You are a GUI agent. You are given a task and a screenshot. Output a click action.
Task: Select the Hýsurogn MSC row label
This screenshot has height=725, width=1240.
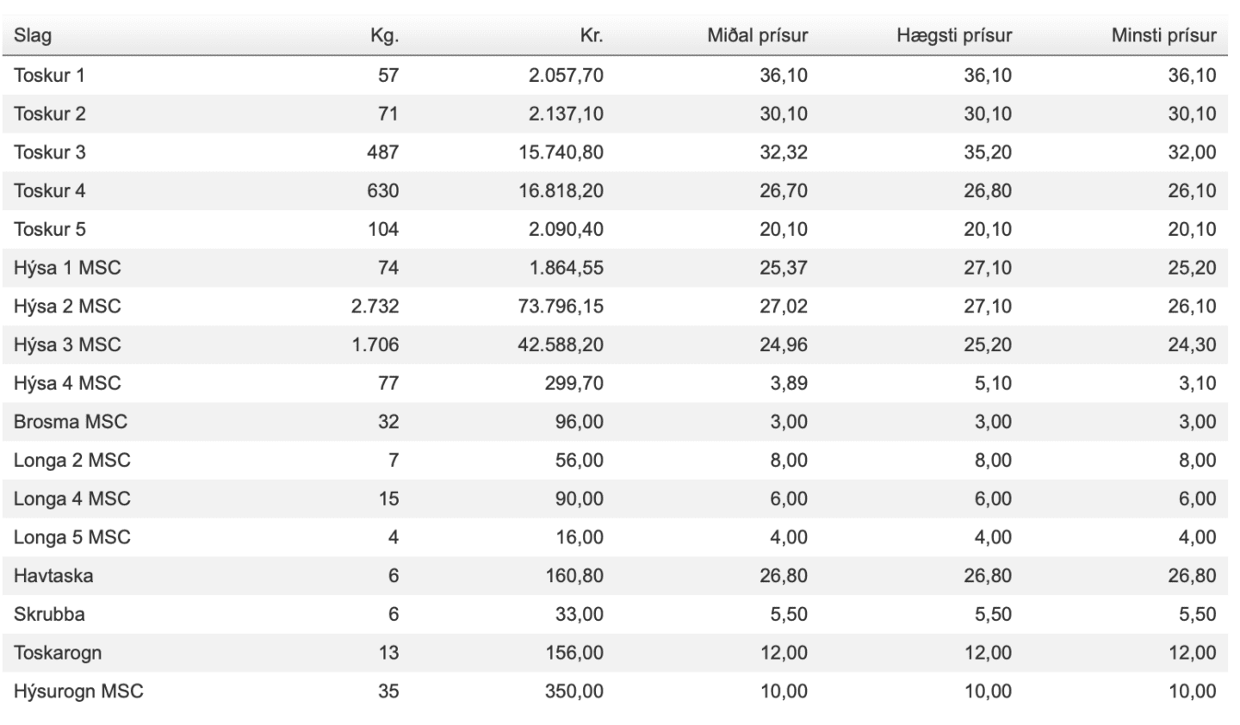tap(78, 691)
